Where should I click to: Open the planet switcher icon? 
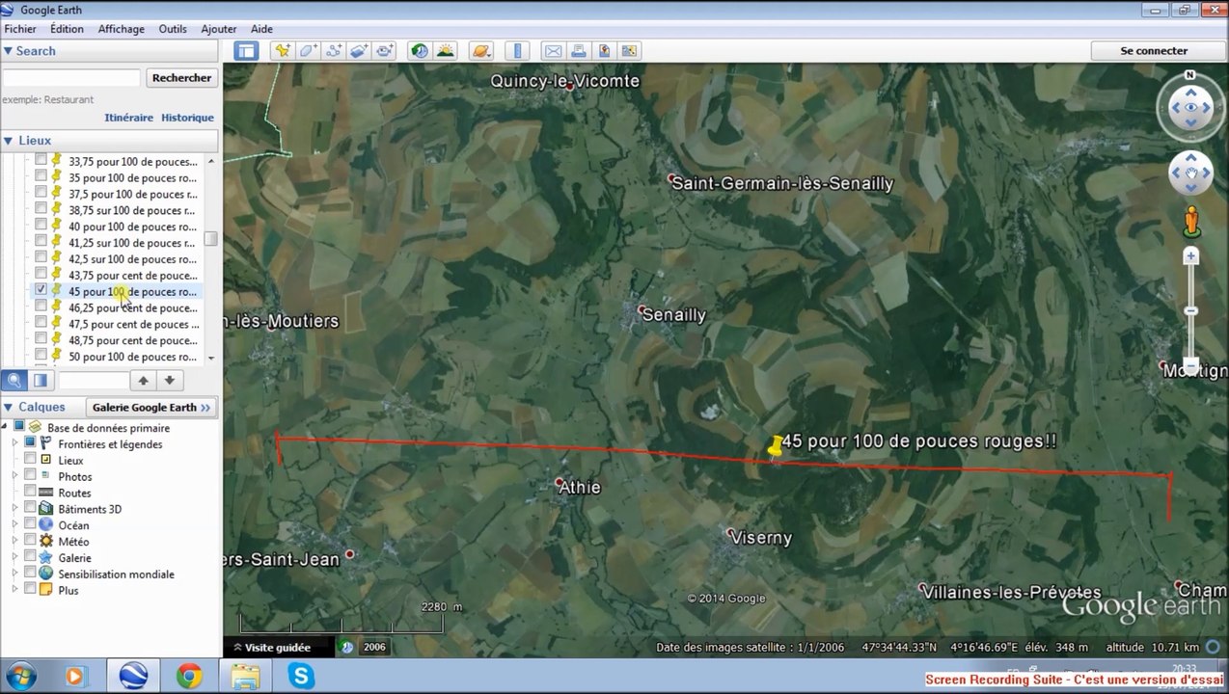coord(480,51)
